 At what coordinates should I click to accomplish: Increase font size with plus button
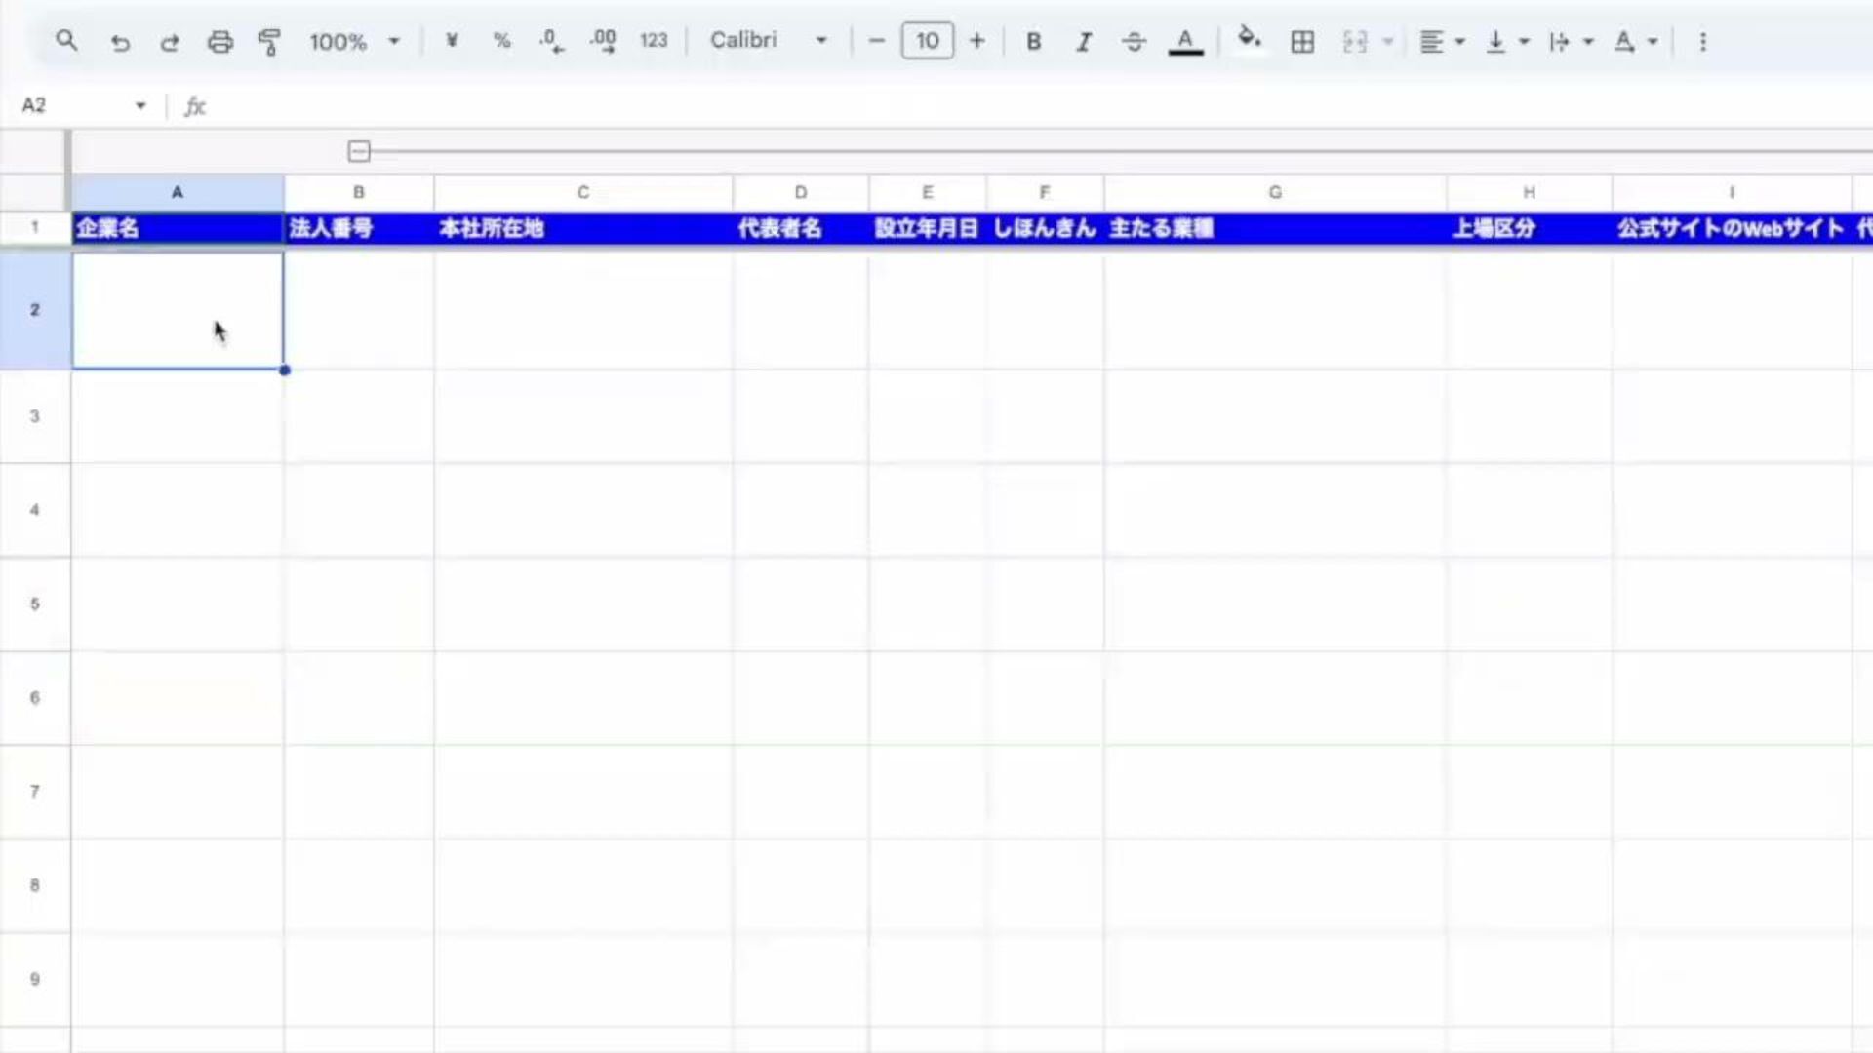coord(976,41)
